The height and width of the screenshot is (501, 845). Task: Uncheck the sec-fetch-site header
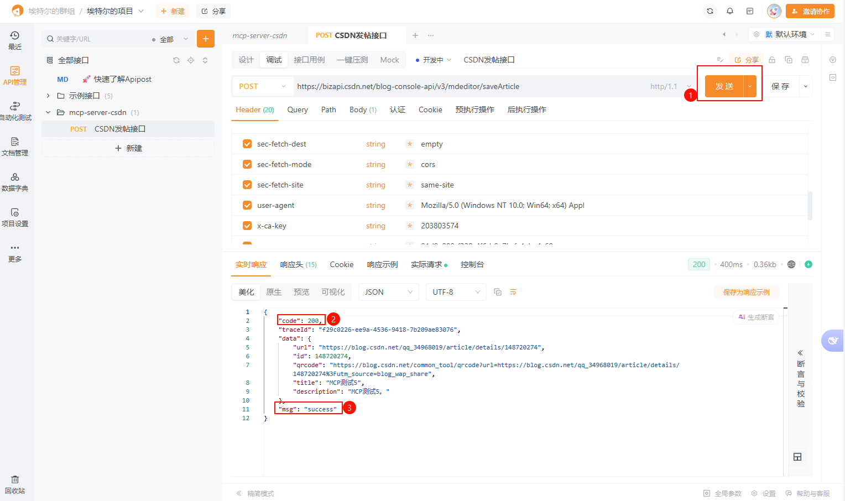pos(247,185)
